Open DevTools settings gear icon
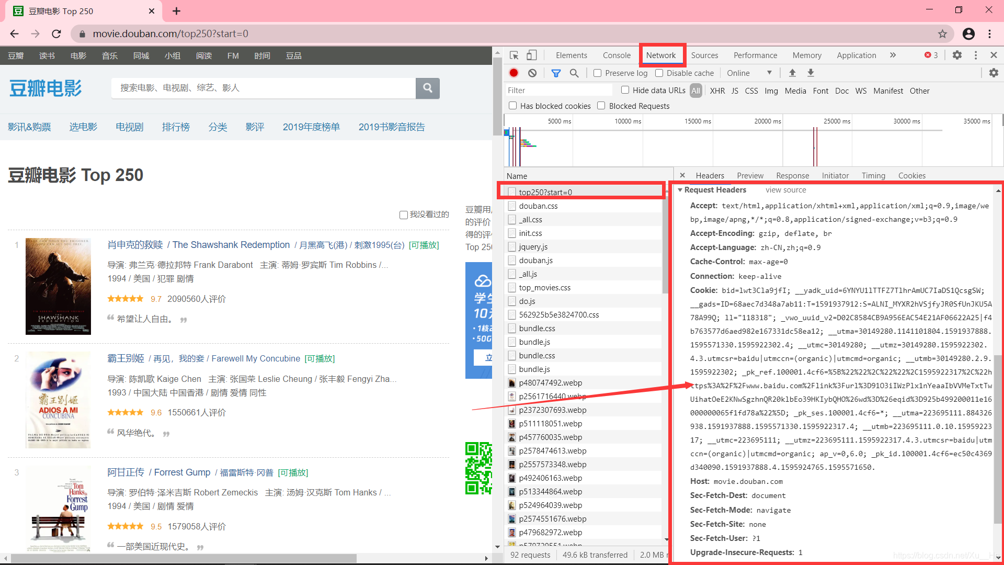1004x565 pixels. (957, 55)
